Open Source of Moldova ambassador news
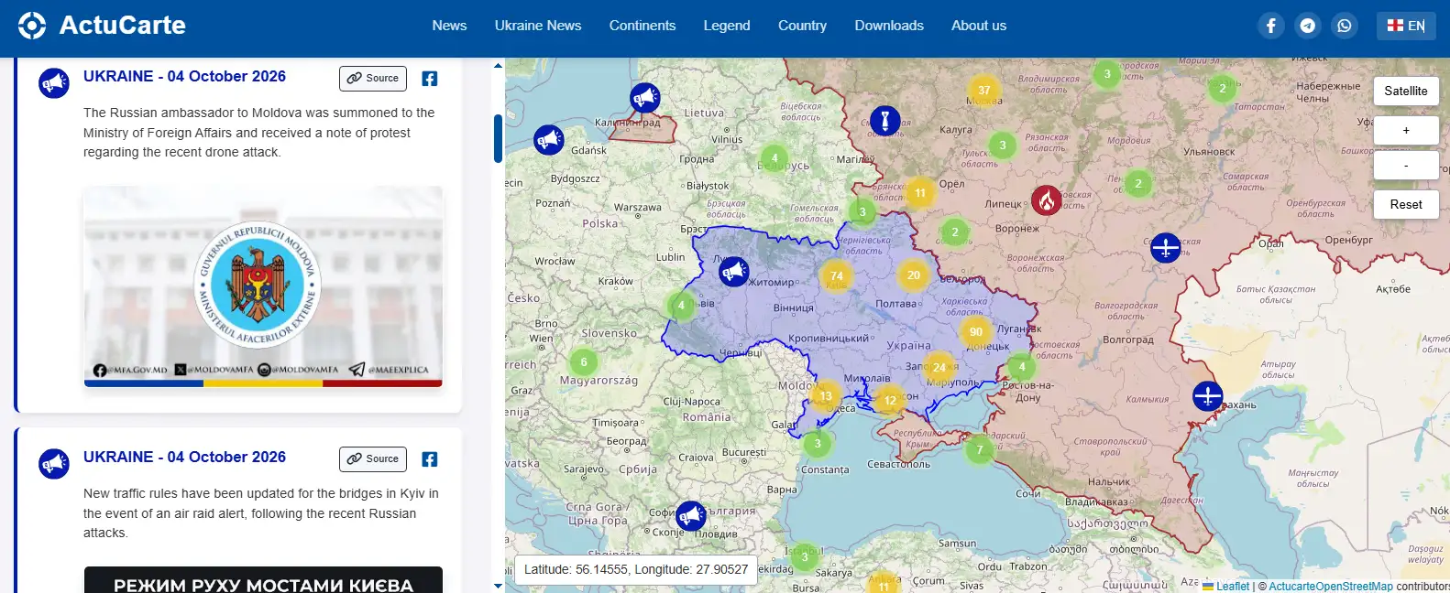 pos(373,79)
